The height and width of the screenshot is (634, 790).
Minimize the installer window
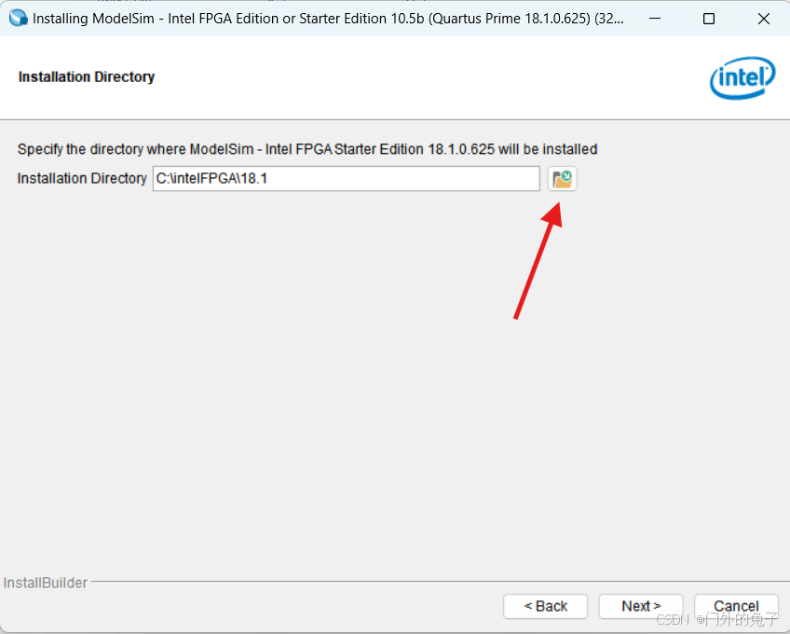pos(655,19)
